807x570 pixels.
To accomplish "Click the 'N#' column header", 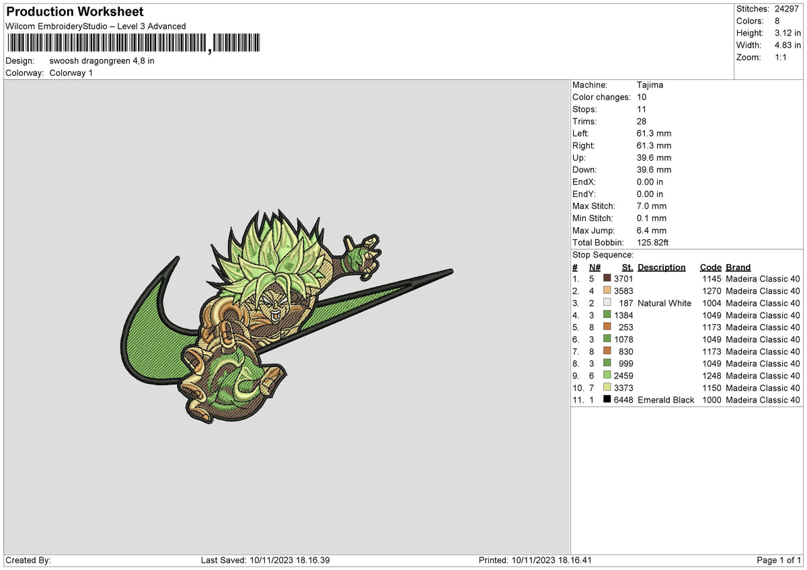I will tap(594, 267).
